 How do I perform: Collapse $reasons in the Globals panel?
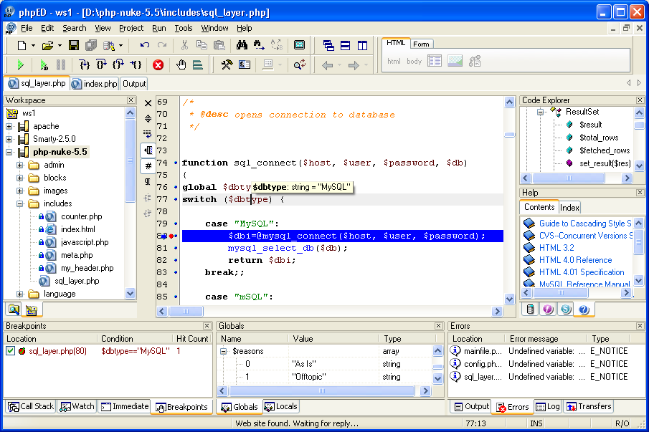click(x=224, y=350)
